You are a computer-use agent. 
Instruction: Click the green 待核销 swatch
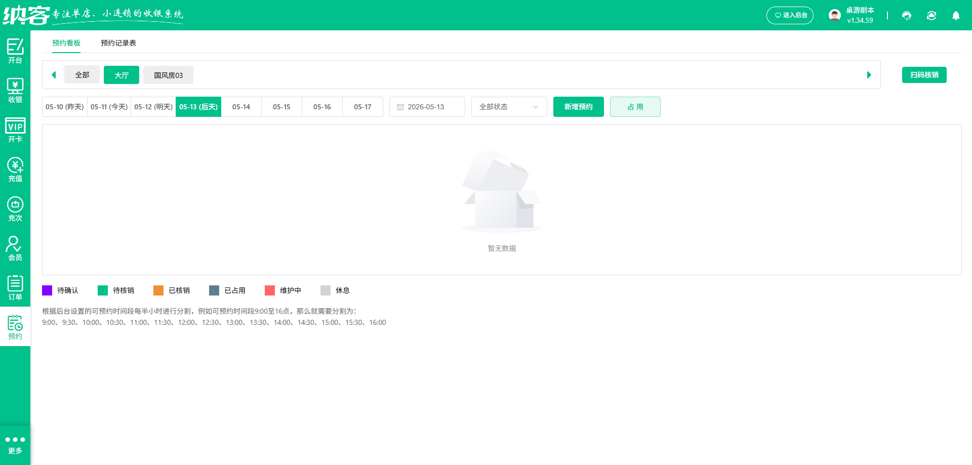click(x=103, y=290)
